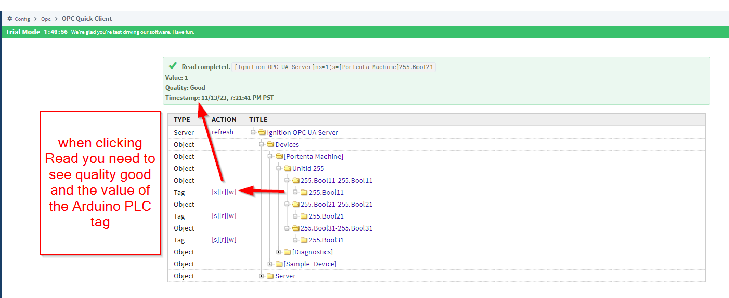The width and height of the screenshot is (729, 298).
Task: Collapse the 255.Bool21-255.Bool21 object node
Action: [287, 204]
